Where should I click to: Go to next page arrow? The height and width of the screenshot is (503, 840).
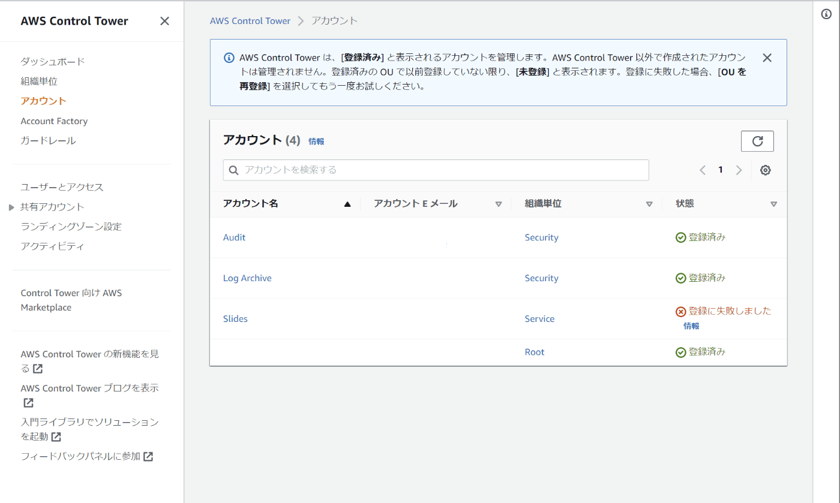(739, 170)
